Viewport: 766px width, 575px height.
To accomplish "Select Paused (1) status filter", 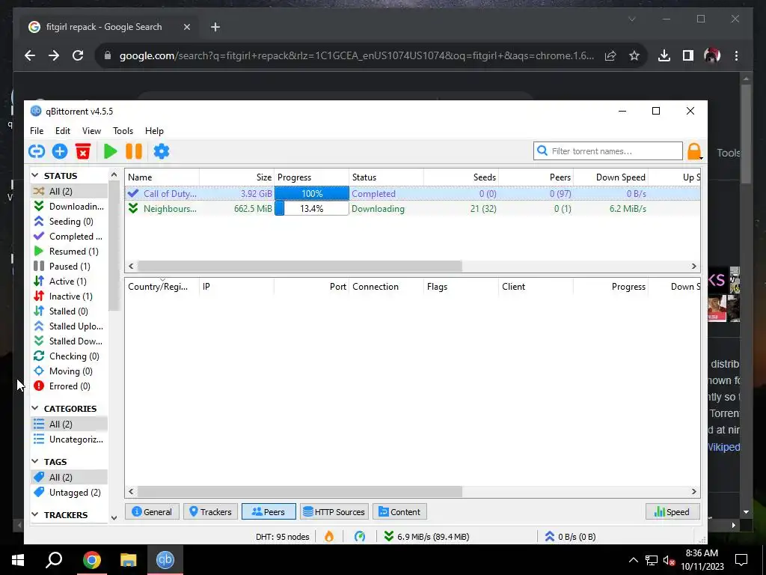I will click(69, 267).
